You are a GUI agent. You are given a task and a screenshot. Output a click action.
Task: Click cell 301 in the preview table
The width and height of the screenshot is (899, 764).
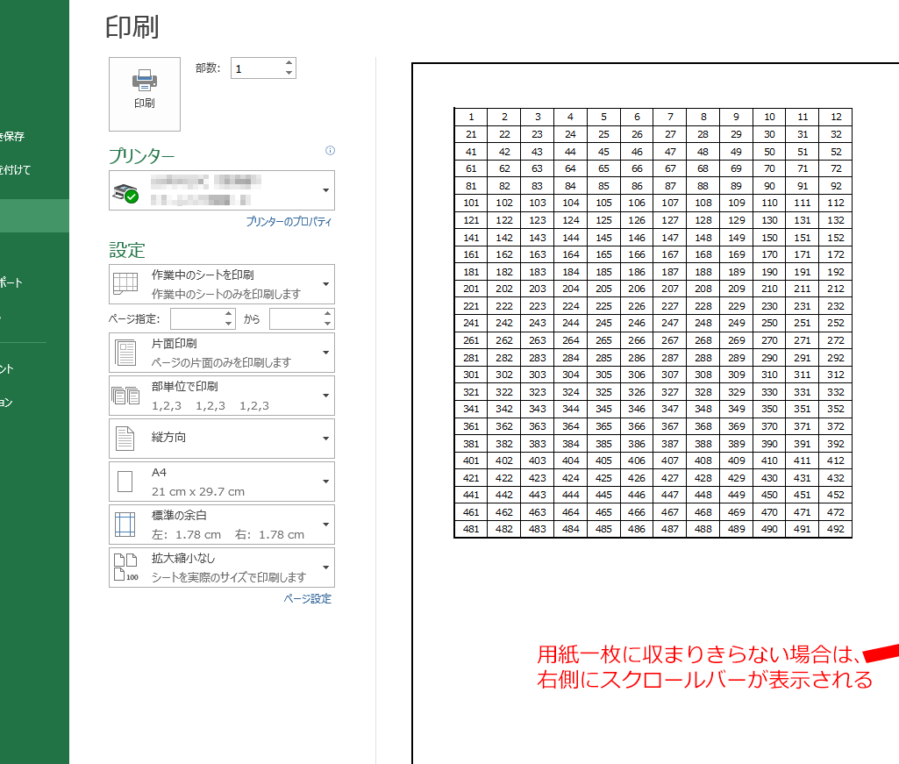[x=471, y=375]
